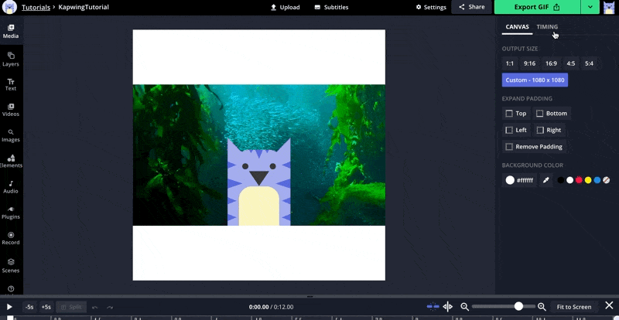Expand the export options dropdown arrow

tap(590, 7)
